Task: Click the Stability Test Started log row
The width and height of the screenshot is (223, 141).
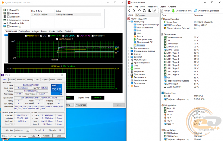Action: 66,14
